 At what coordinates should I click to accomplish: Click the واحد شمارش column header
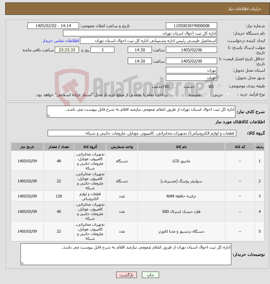[x=122, y=147]
